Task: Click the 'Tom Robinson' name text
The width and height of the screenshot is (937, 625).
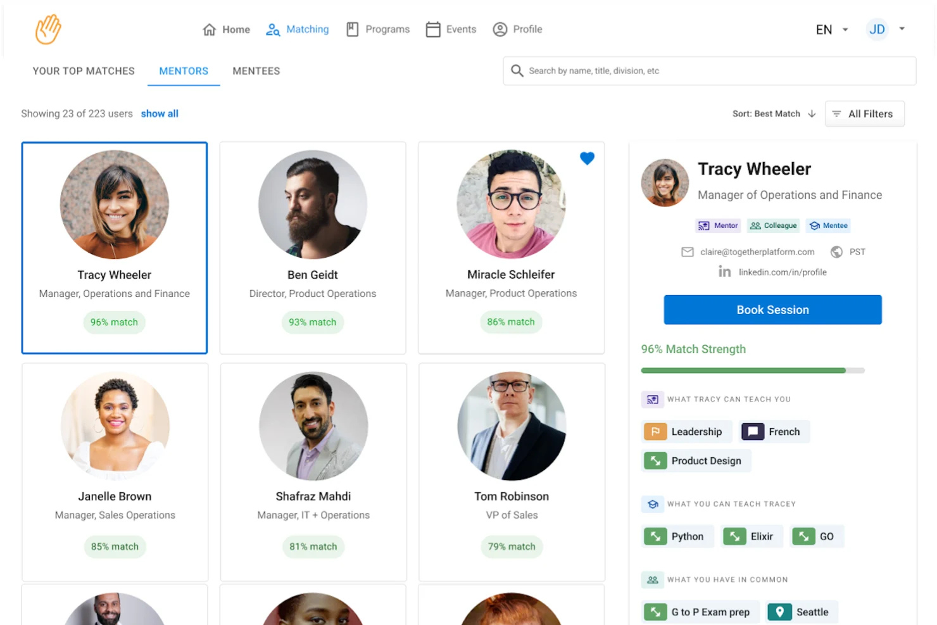Action: (x=512, y=496)
